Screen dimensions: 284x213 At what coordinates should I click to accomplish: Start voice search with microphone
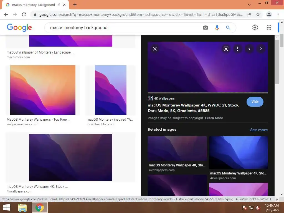pyautogui.click(x=217, y=27)
